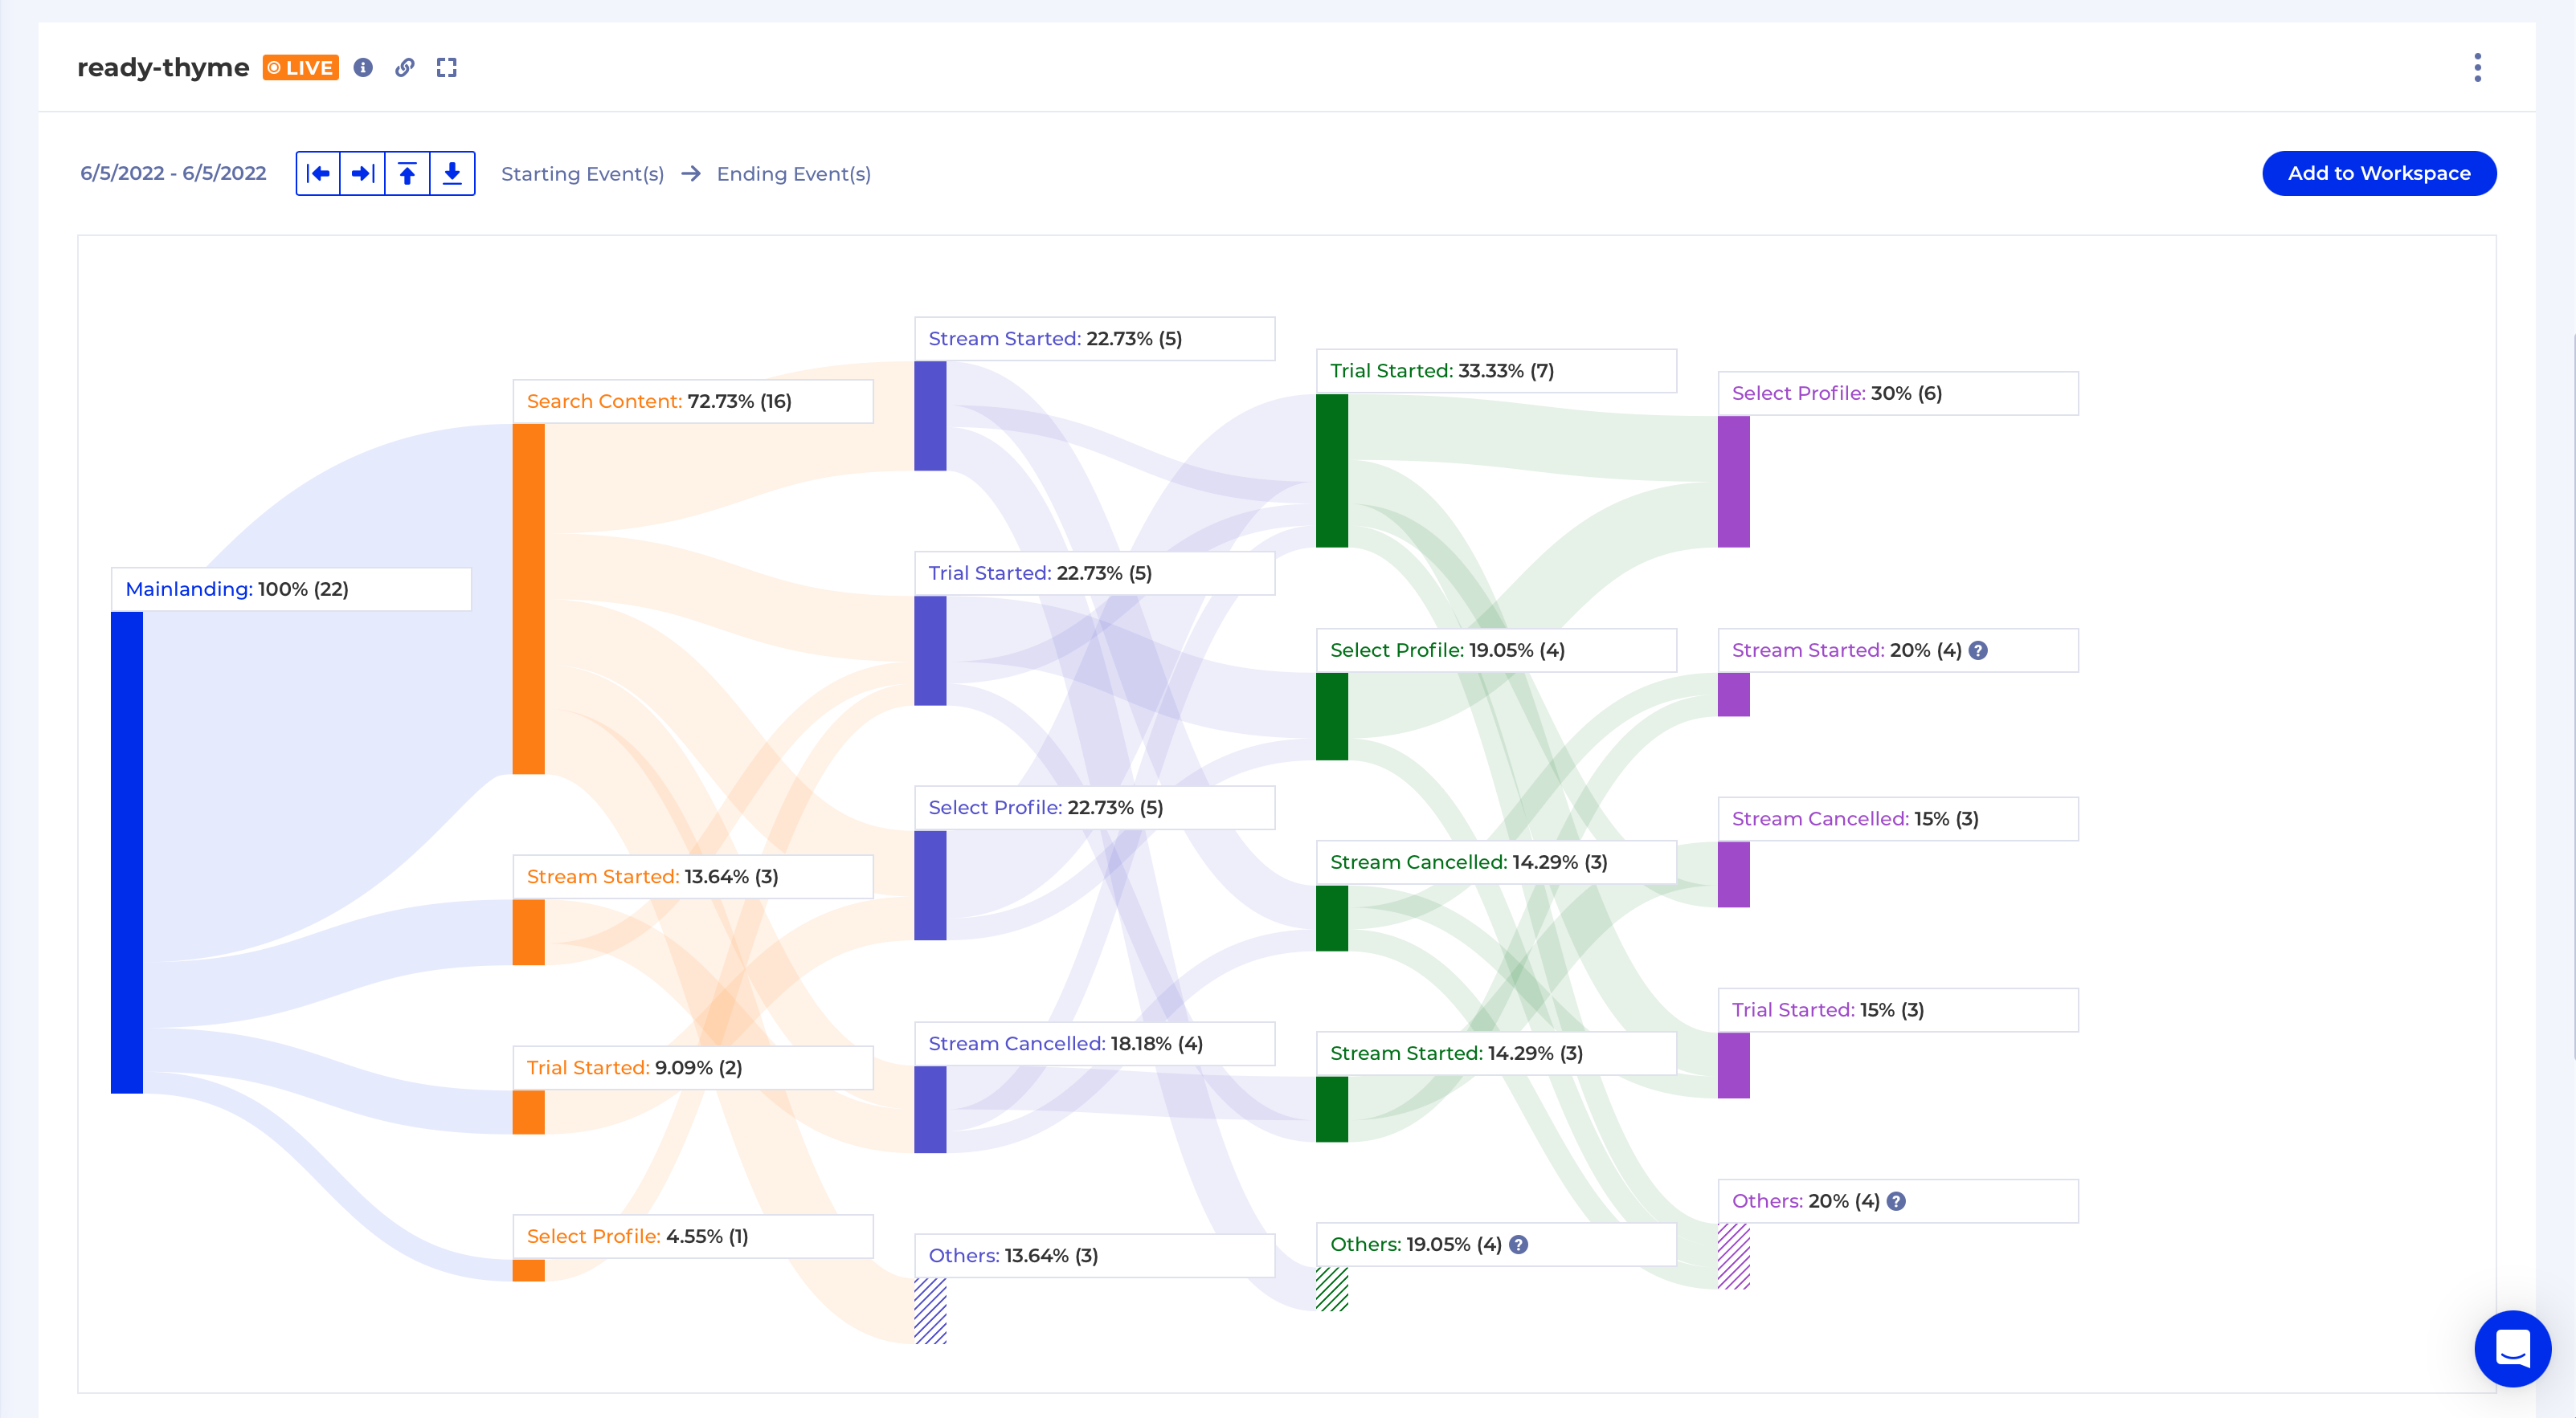Click the info icon next to ready-thyme
This screenshot has width=2576, height=1418.
[x=363, y=68]
